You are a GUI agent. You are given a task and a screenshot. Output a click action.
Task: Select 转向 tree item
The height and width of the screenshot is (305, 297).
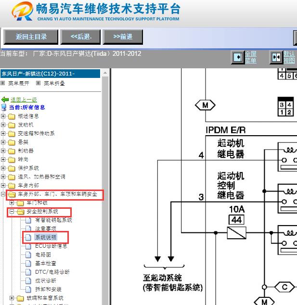coord(23,159)
